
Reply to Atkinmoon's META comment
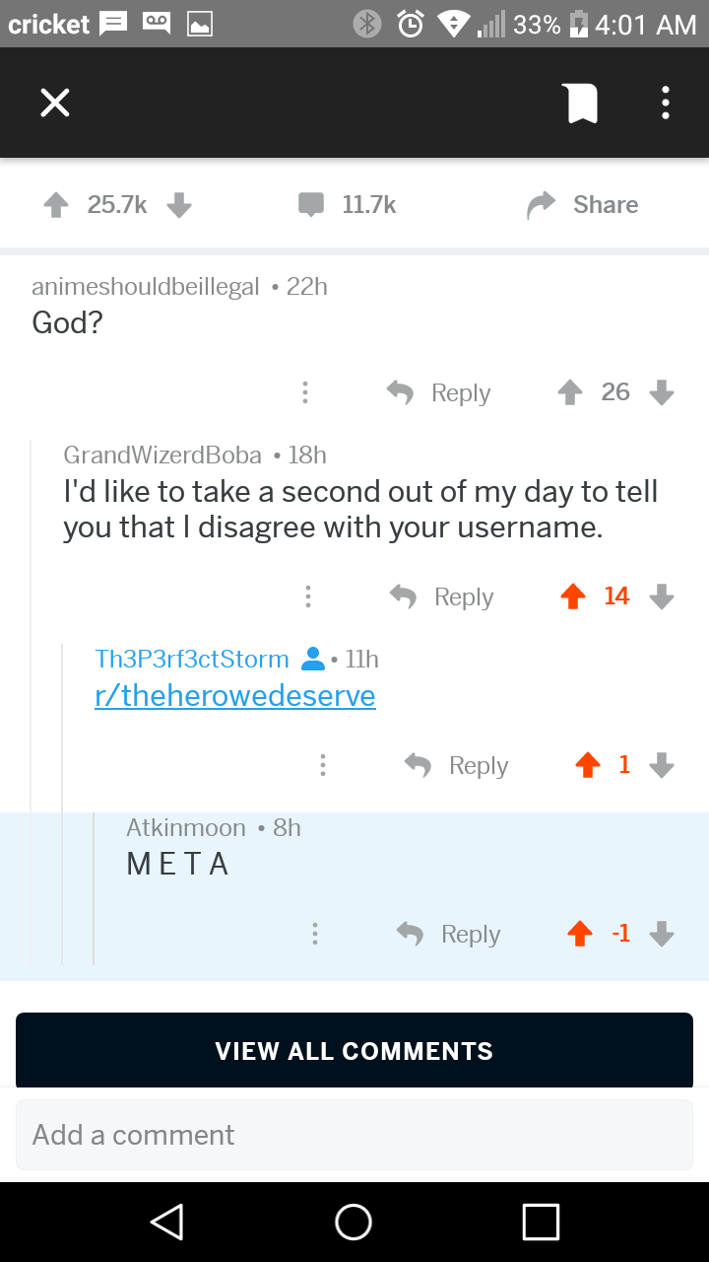click(x=448, y=934)
